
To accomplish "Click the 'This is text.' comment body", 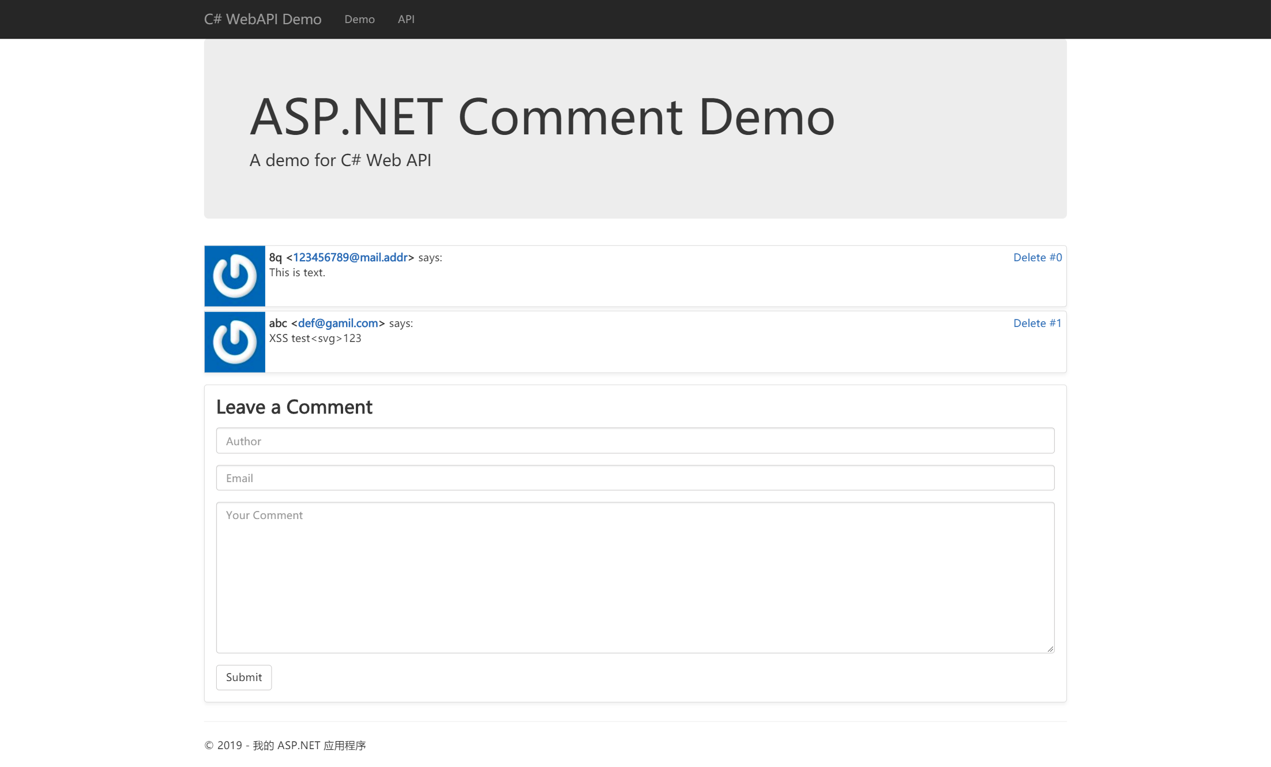I will [297, 272].
